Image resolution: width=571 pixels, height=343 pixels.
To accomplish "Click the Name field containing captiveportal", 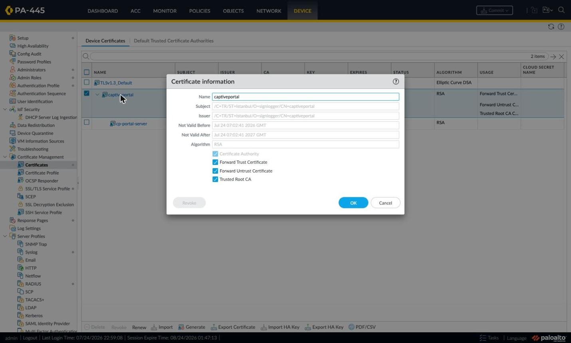I will point(305,97).
